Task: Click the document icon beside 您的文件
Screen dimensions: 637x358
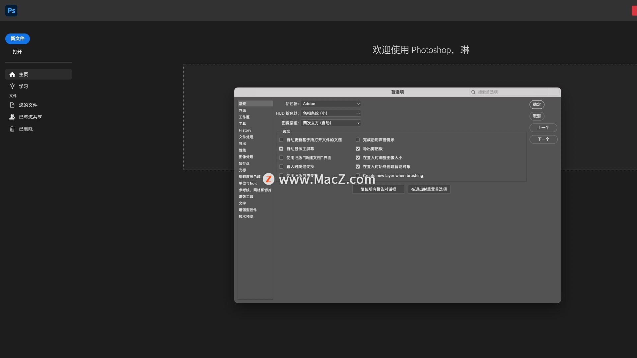Action: coord(12,105)
